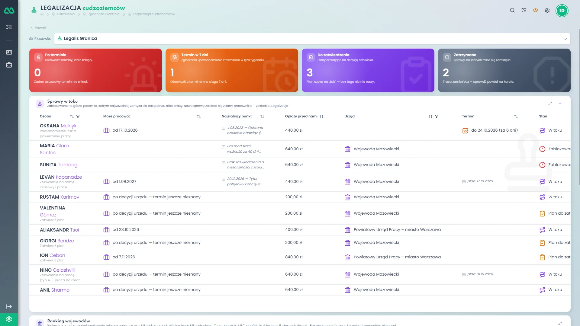Click breadcrumb Zgodność i kontrola
This screenshot has height=326, width=580.
click(x=104, y=14)
